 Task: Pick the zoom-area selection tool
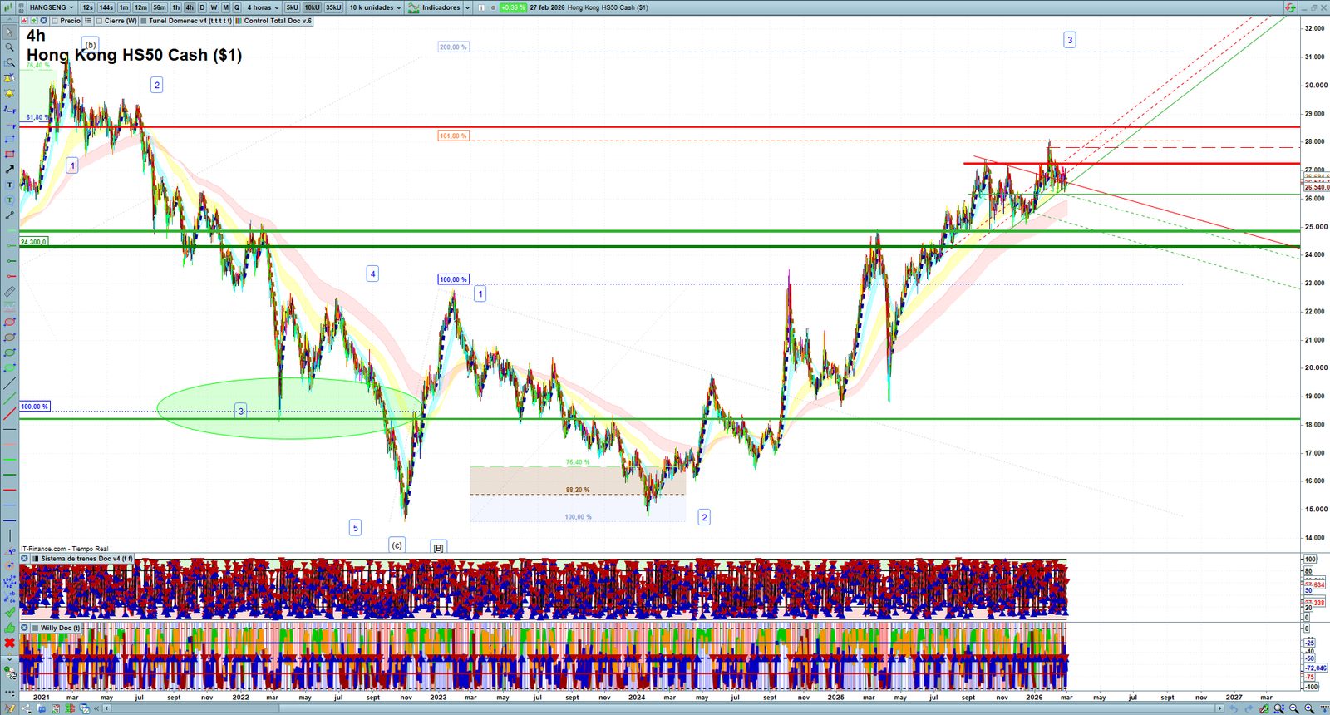point(9,62)
